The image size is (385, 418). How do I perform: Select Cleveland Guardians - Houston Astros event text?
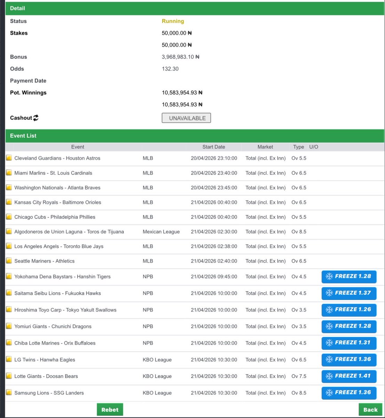[57, 158]
